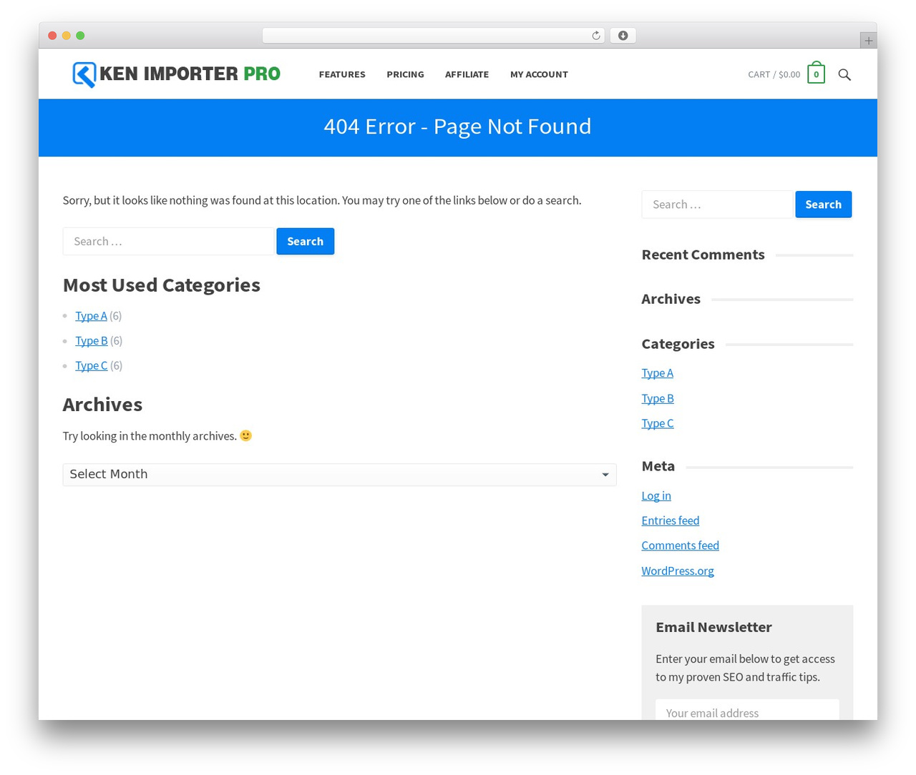Click the browser download arrow icon

tap(623, 36)
